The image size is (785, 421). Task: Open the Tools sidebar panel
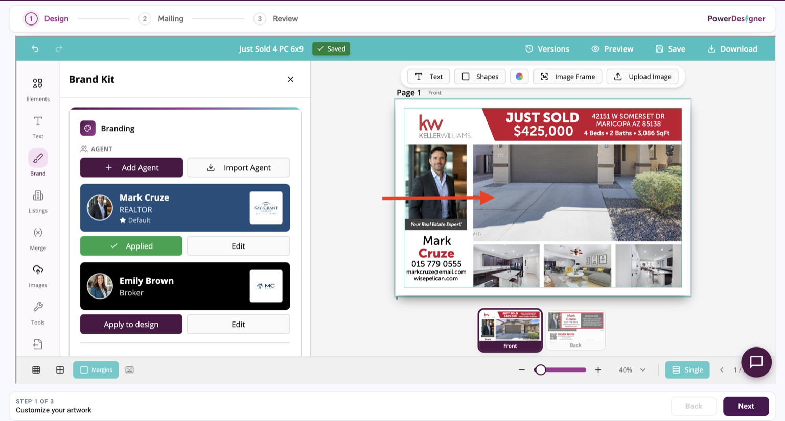[x=38, y=313]
